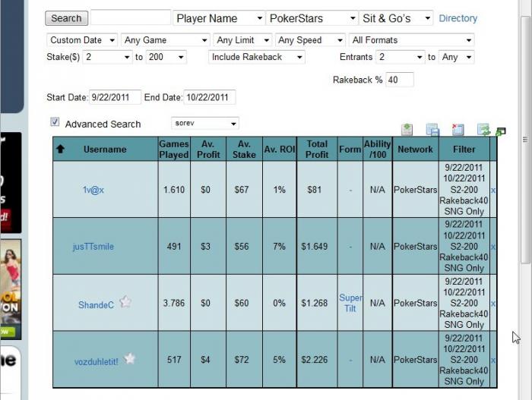Remove the vozduhletit! row with its x
This screenshot has width=532, height=400.
coord(493,361)
